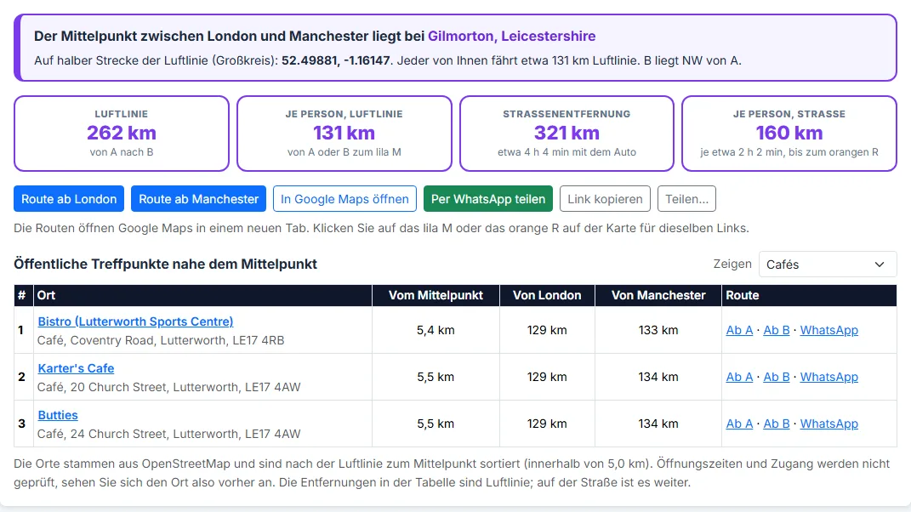The image size is (911, 512).
Task: Click Ab B route for Bistro row
Action: point(777,330)
